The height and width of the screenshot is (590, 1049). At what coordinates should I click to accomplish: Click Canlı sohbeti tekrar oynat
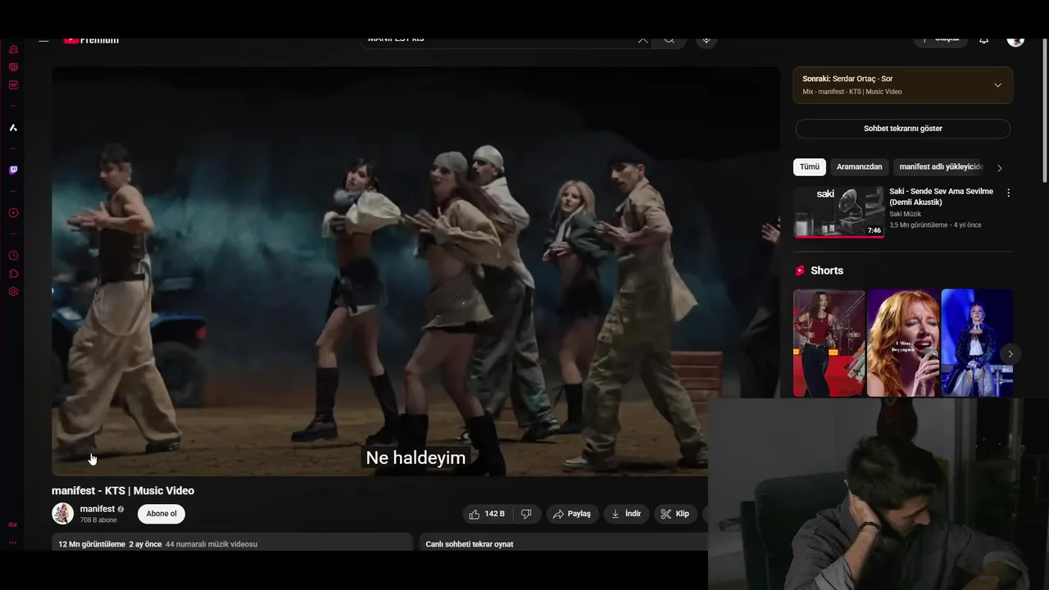pos(470,544)
